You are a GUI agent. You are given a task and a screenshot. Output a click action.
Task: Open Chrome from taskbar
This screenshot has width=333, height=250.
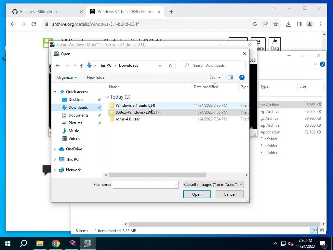click(56, 243)
